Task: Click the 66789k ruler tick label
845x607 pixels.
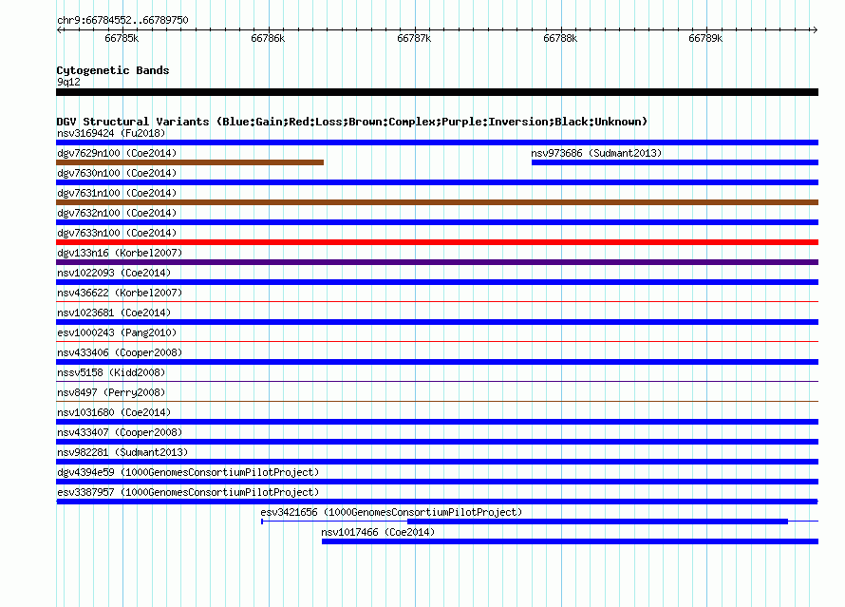Action: click(705, 38)
